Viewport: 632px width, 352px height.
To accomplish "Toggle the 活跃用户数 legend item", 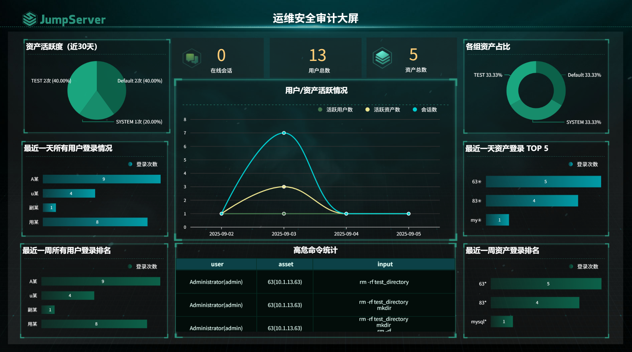I will tap(335, 110).
